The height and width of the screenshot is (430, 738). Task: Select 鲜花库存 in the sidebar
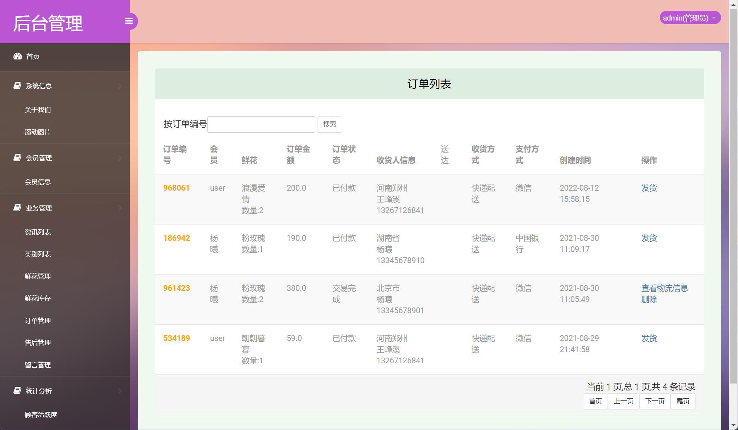pos(37,298)
